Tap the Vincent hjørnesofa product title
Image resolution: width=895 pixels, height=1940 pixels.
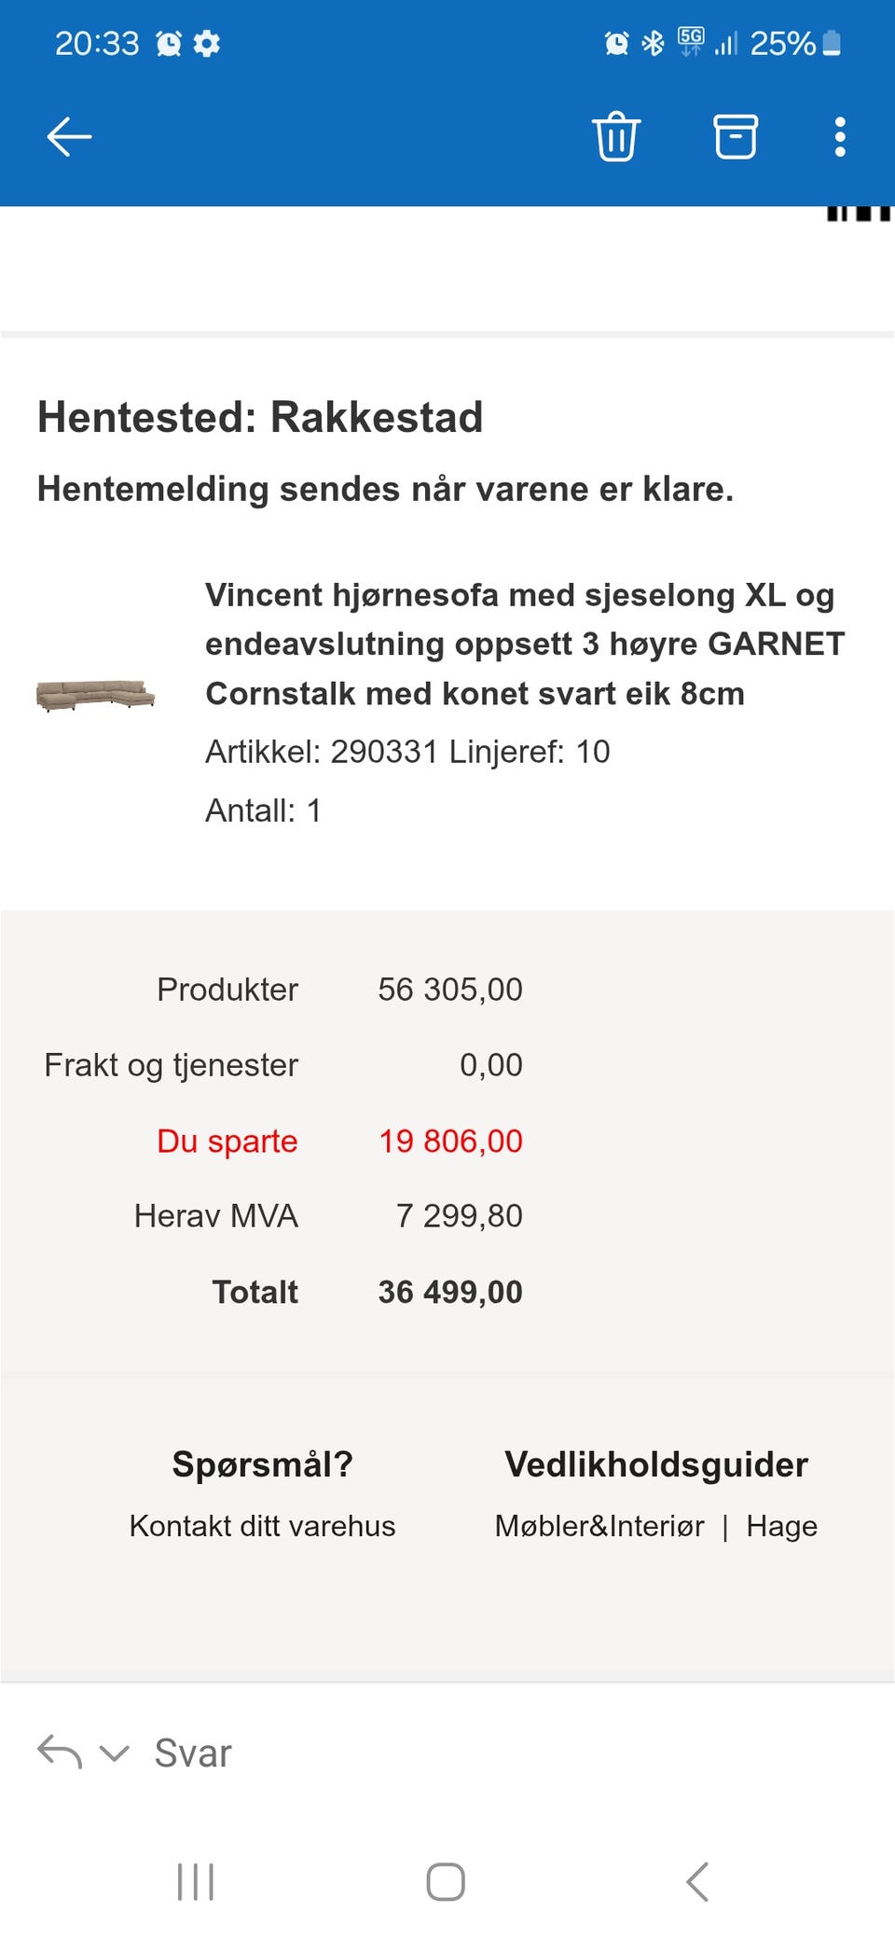click(525, 644)
